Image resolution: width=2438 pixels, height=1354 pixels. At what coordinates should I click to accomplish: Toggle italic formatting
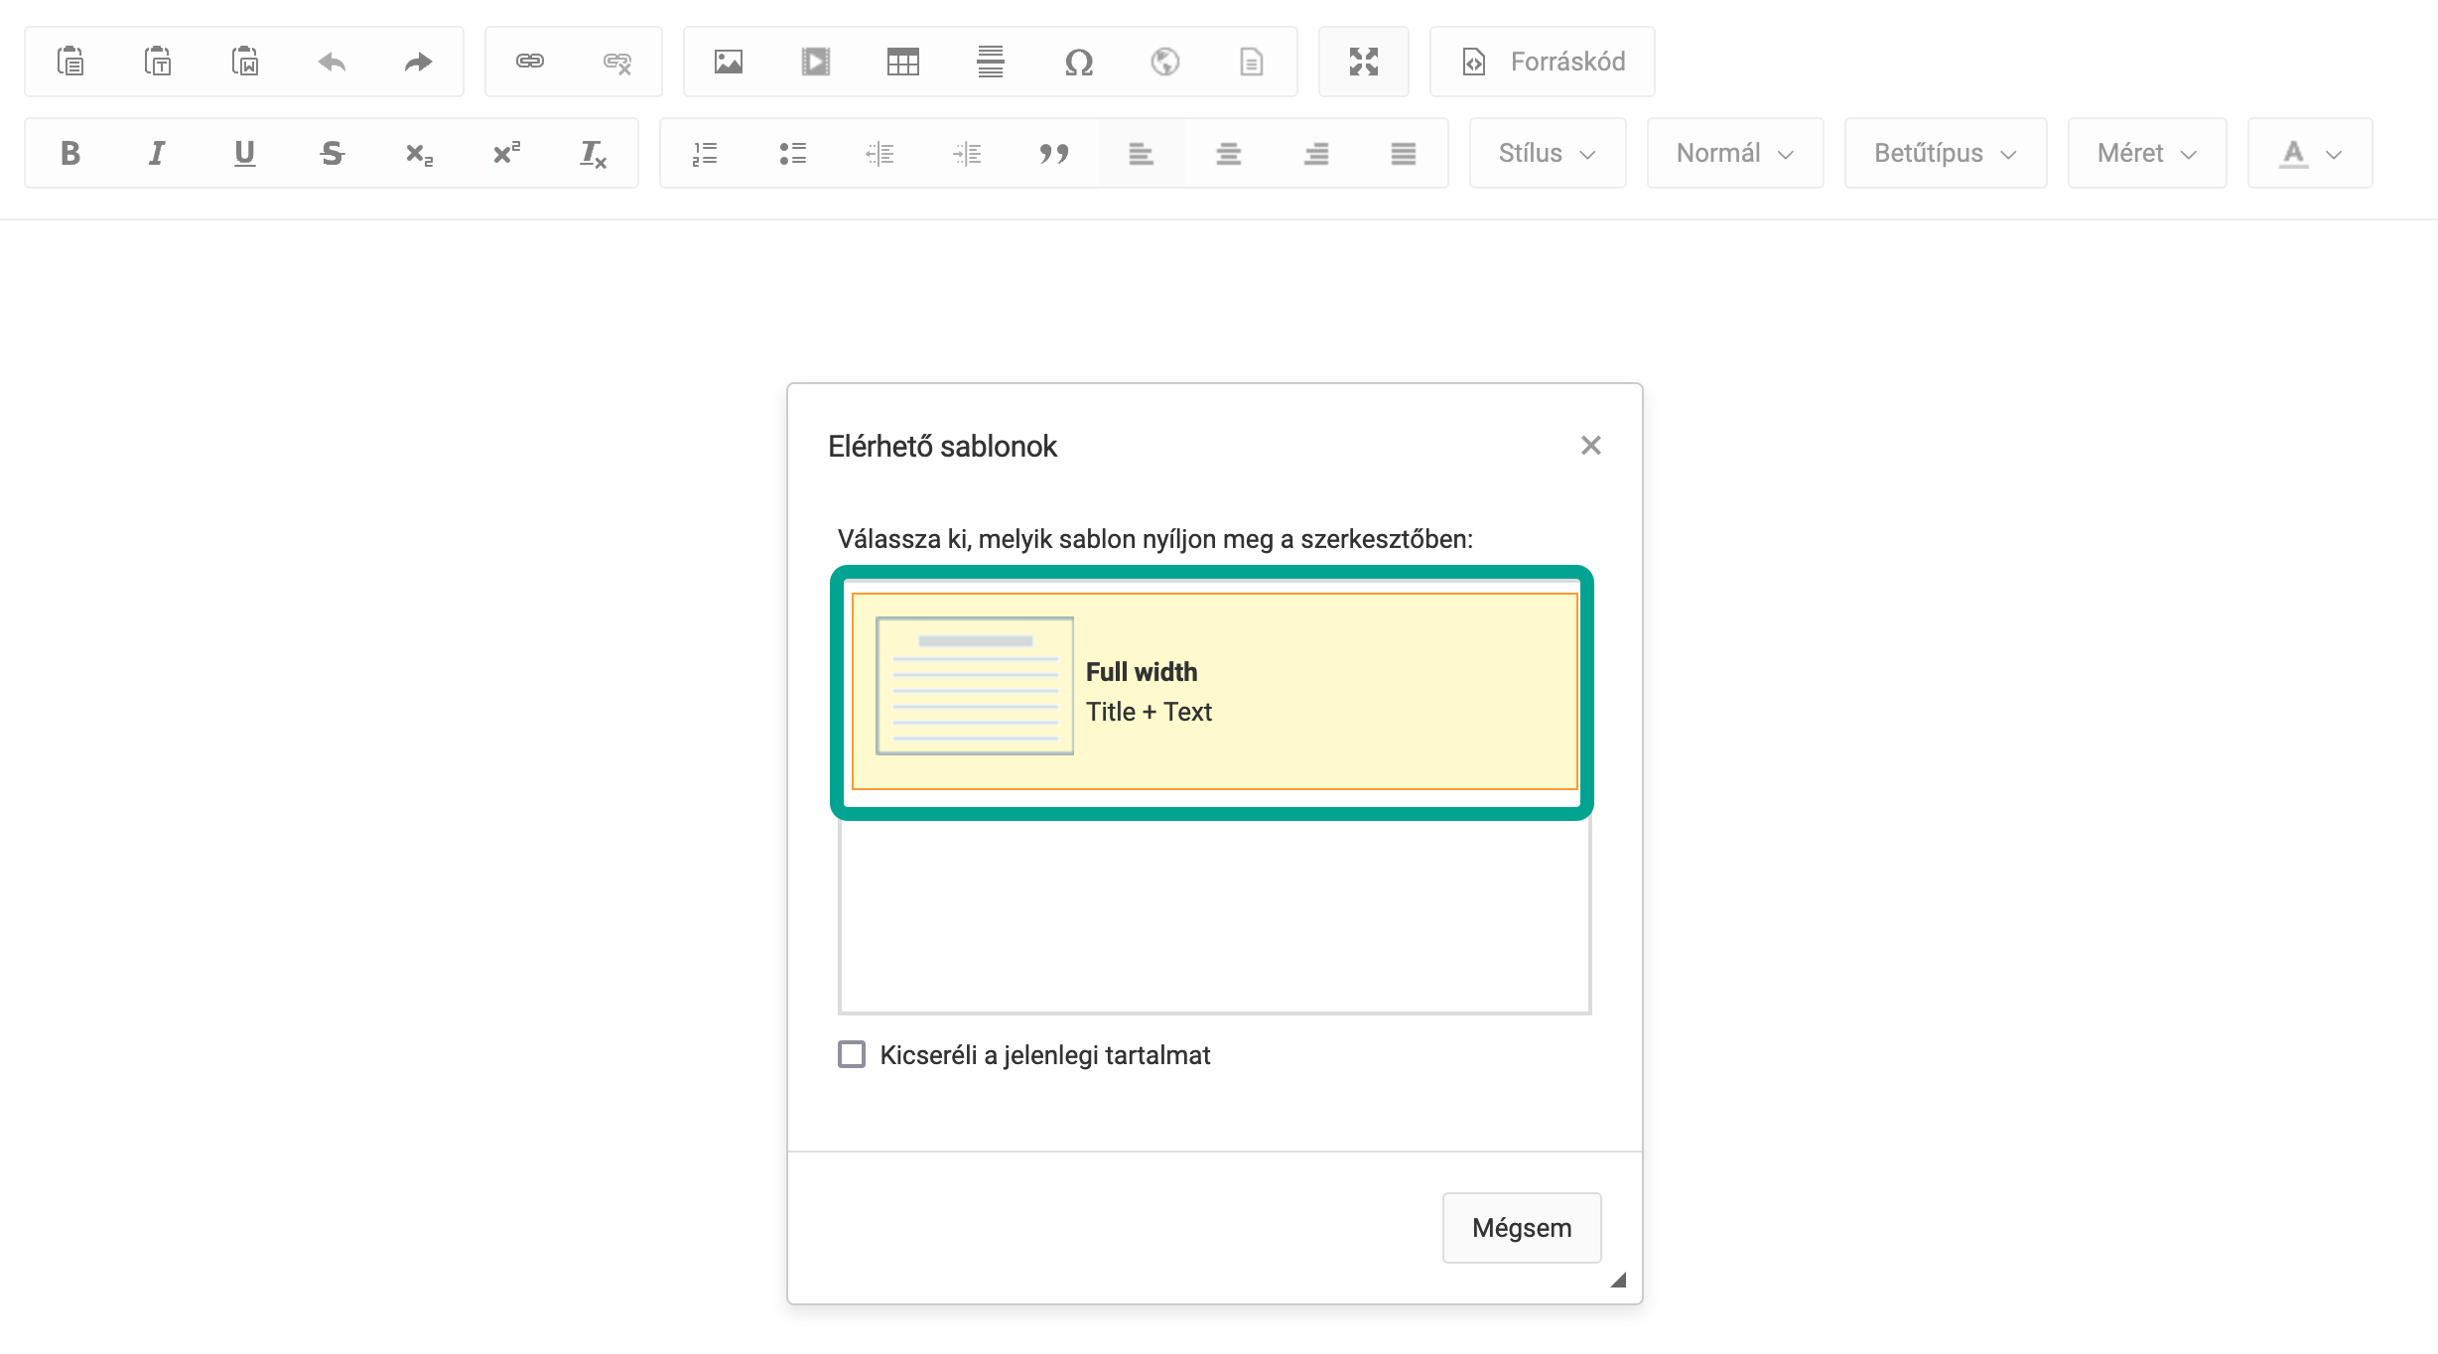pyautogui.click(x=157, y=153)
